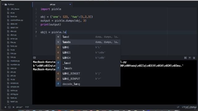Place cursor on line 1 import pickle
The height and width of the screenshot is (111, 198).
point(51,9)
